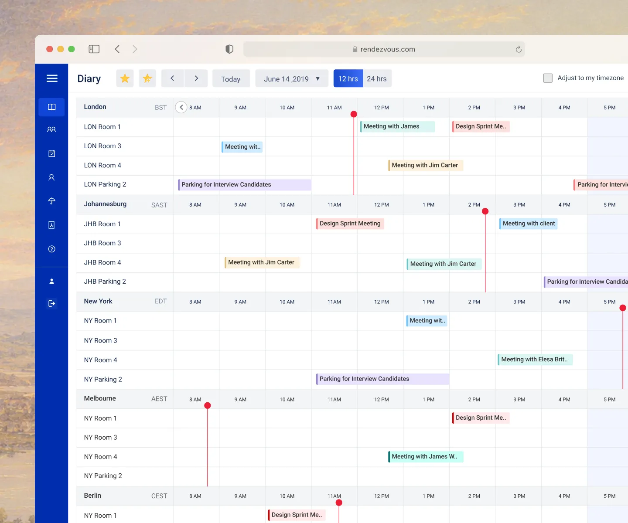
Task: Click the logout icon in the sidebar
Action: point(51,303)
